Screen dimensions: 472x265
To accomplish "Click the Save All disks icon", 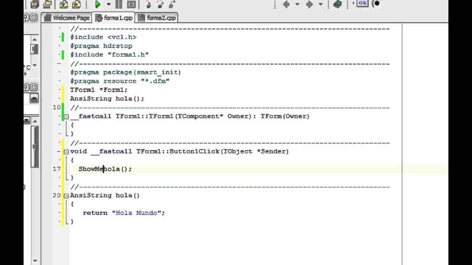I will (x=35, y=4).
